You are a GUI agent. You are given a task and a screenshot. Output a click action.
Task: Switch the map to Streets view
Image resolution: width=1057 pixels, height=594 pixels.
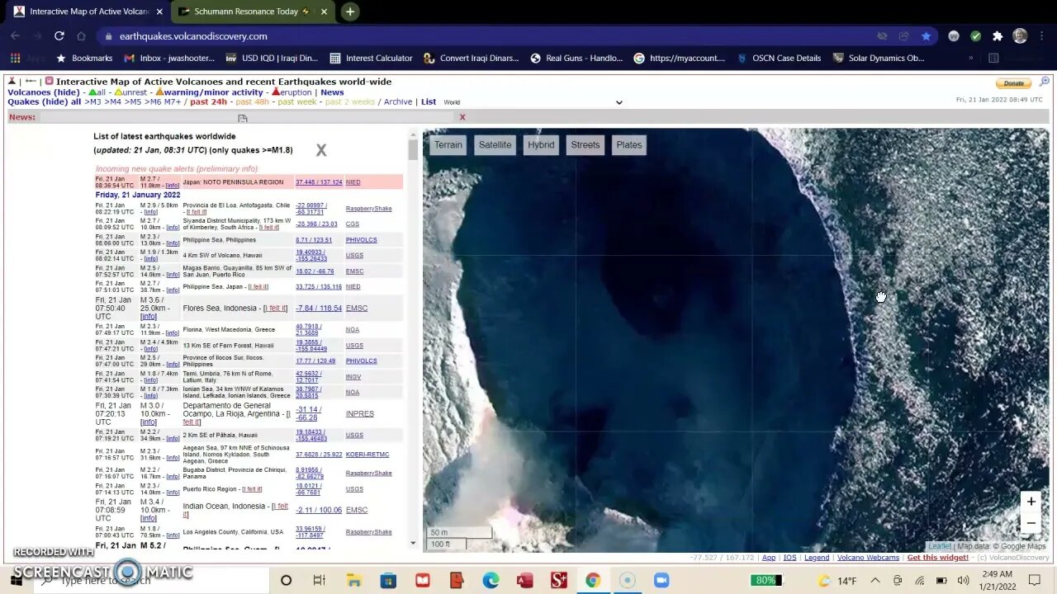tap(585, 144)
